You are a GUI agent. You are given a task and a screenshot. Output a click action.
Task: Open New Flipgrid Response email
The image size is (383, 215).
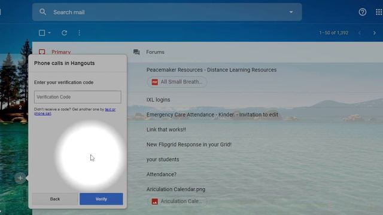pyautogui.click(x=189, y=145)
